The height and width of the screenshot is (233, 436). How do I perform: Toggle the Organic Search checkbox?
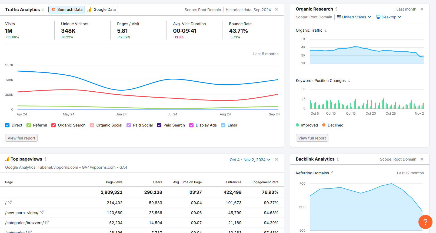click(x=54, y=125)
